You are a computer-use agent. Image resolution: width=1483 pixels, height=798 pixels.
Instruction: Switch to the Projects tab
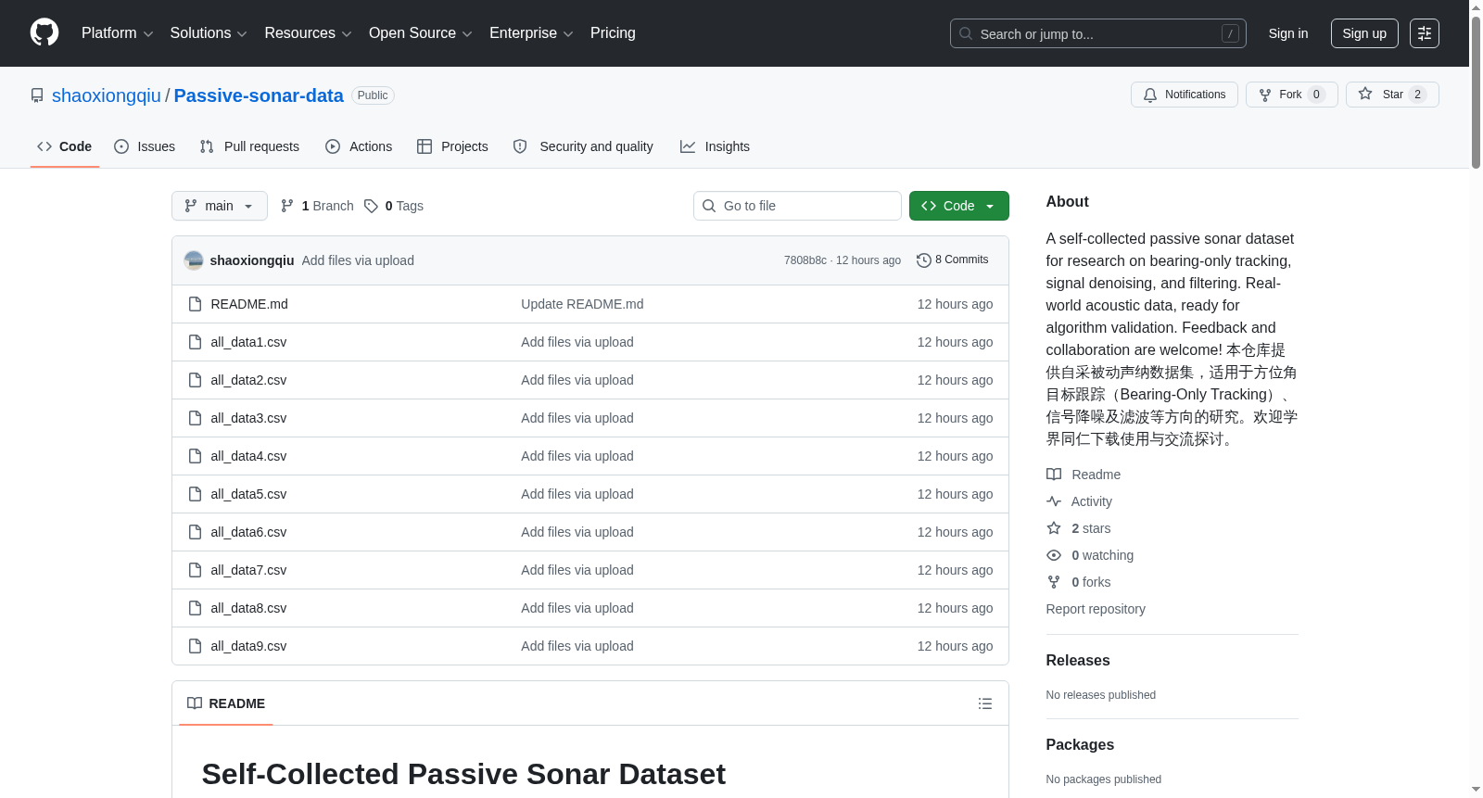[452, 146]
